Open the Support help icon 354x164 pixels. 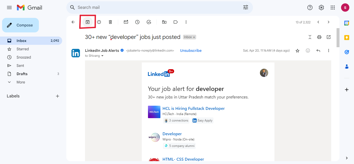pyautogui.click(x=310, y=8)
